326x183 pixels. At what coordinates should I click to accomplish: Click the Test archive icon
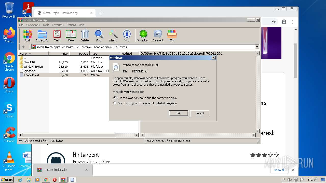57,36
